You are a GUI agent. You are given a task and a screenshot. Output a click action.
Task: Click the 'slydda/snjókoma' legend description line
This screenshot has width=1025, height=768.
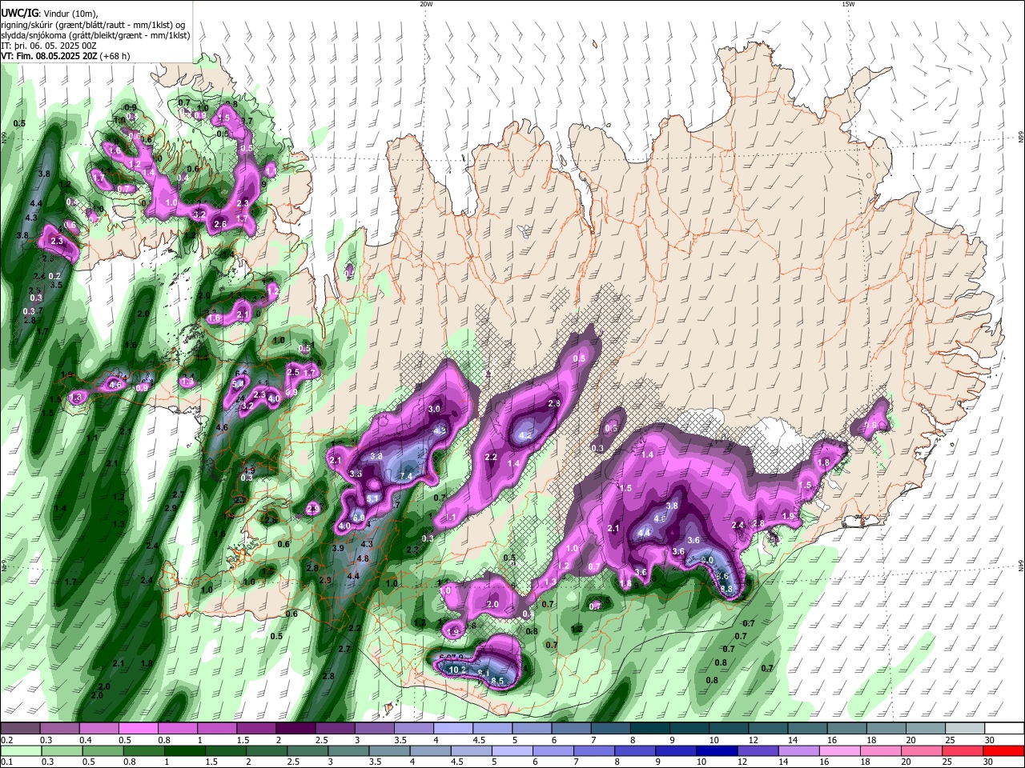click(95, 35)
